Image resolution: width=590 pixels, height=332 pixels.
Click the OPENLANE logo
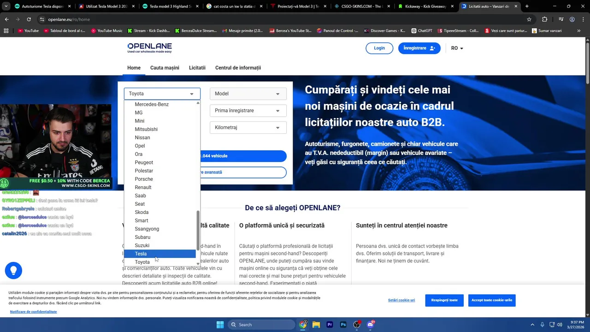coord(149,48)
